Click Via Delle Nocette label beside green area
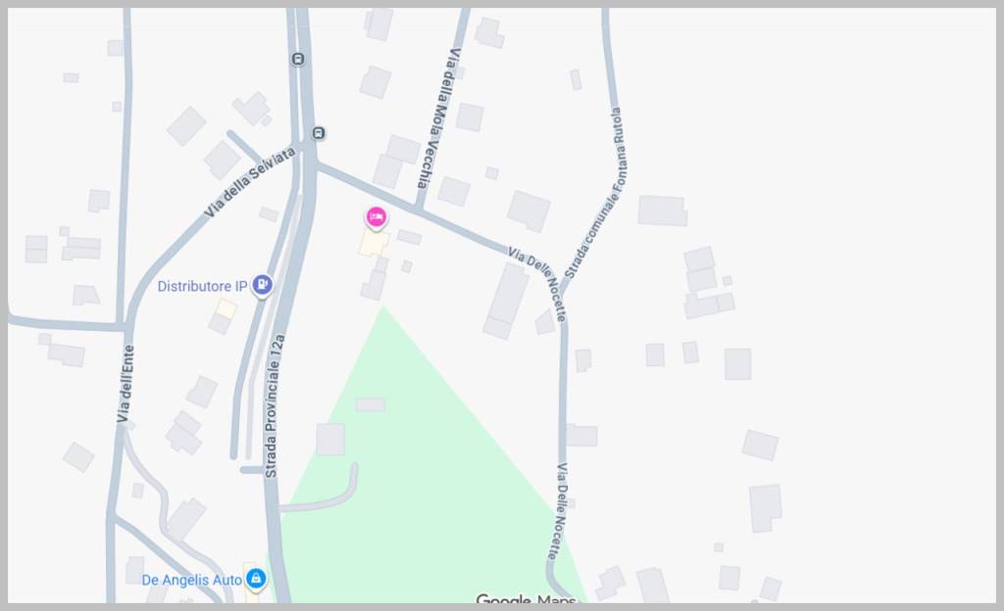Viewport: 1004px width, 611px height. click(559, 511)
